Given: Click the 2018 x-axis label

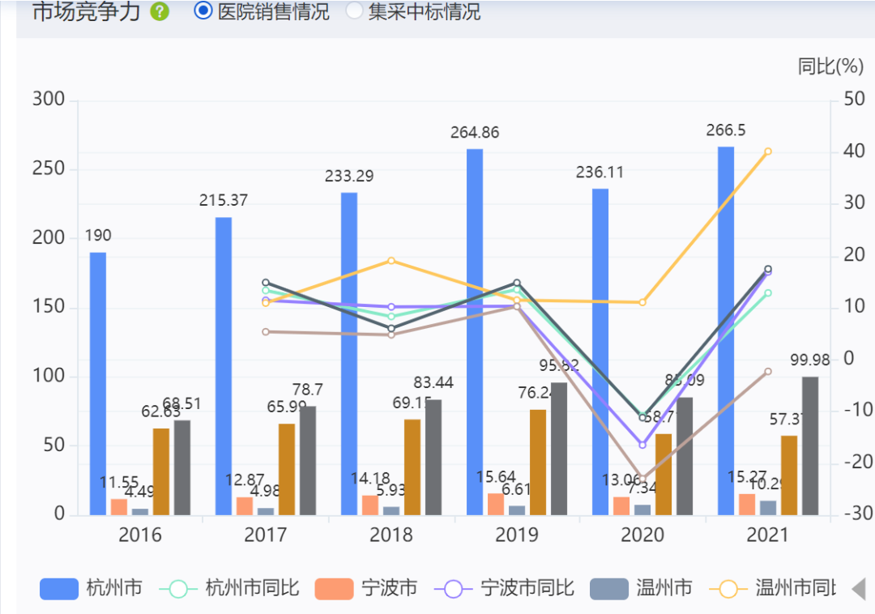Looking at the screenshot, I should click(391, 535).
